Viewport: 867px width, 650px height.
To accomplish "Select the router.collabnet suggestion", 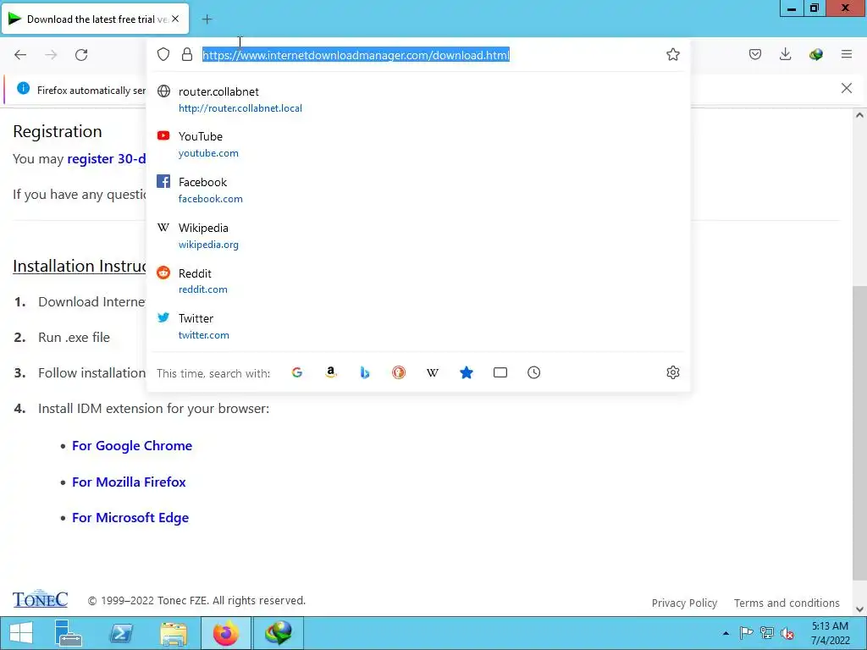I will click(418, 100).
